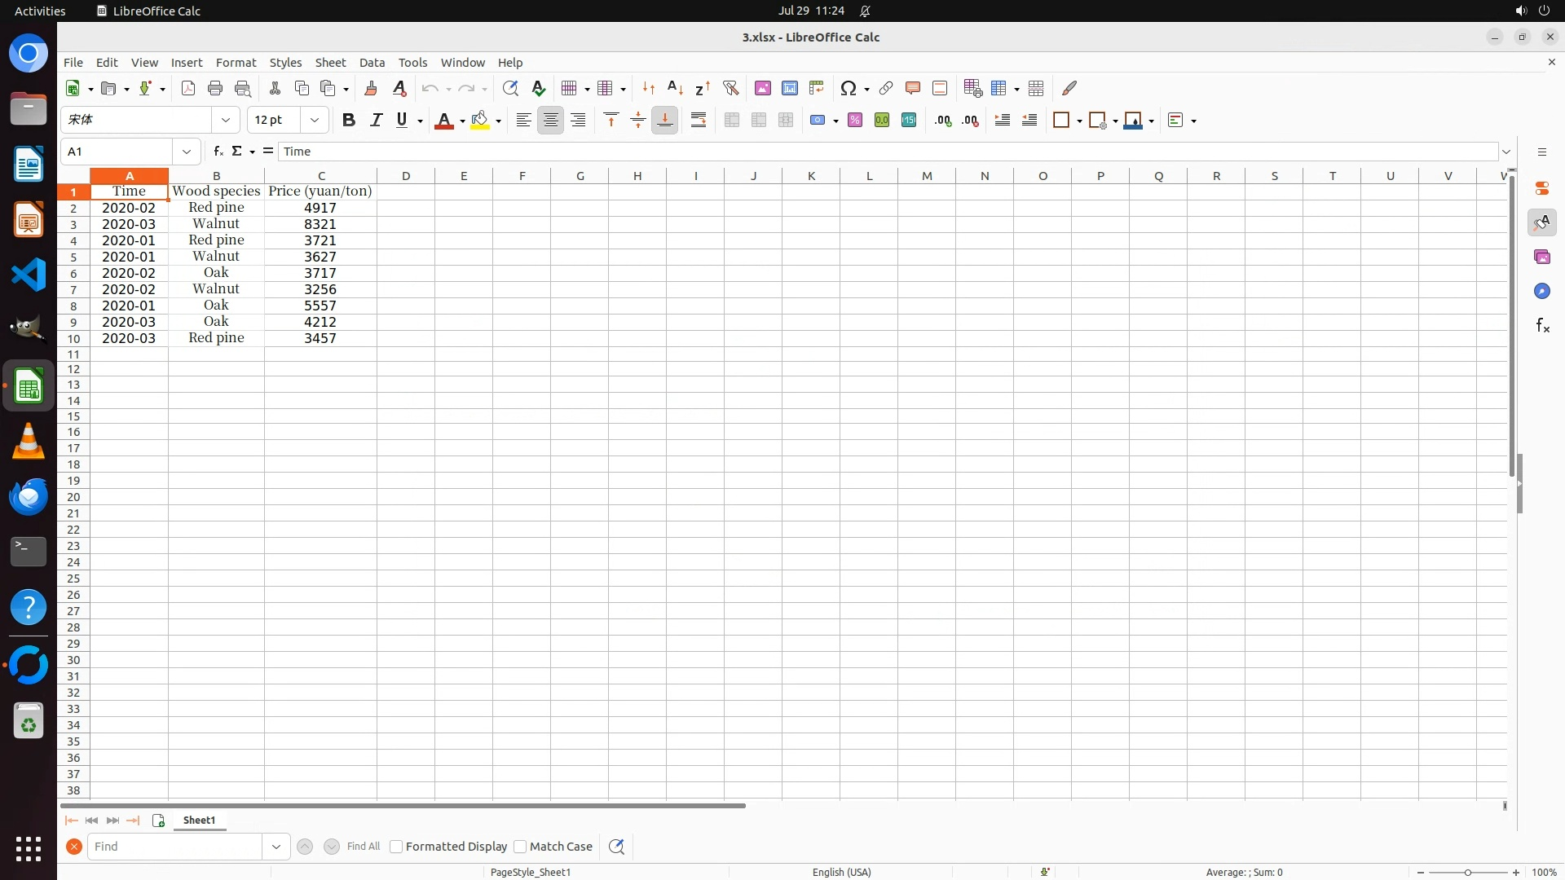
Task: Expand the font name dropdown
Action: [x=226, y=121]
